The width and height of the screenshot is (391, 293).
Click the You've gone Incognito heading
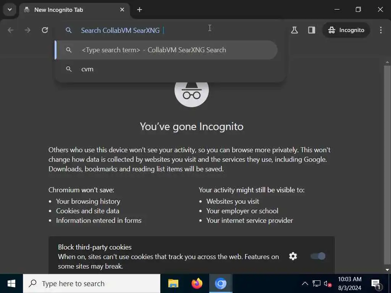[x=192, y=127]
